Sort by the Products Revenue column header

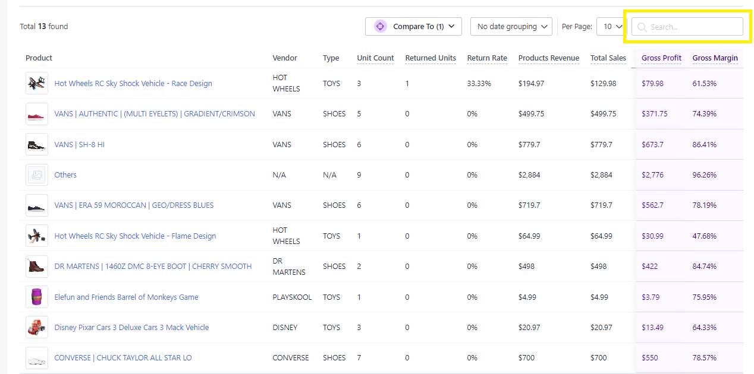[x=549, y=58]
